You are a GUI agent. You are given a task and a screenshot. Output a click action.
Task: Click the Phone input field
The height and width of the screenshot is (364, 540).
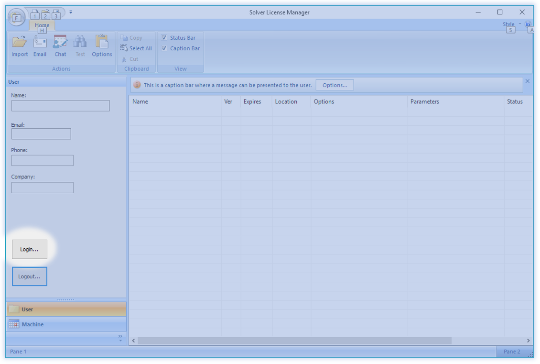[x=43, y=160]
